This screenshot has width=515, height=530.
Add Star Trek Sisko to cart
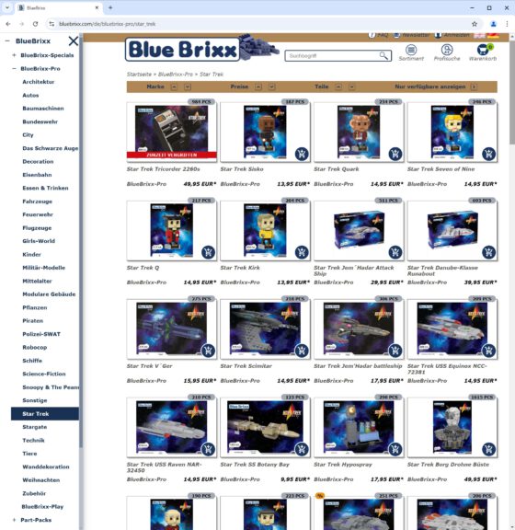(x=302, y=154)
